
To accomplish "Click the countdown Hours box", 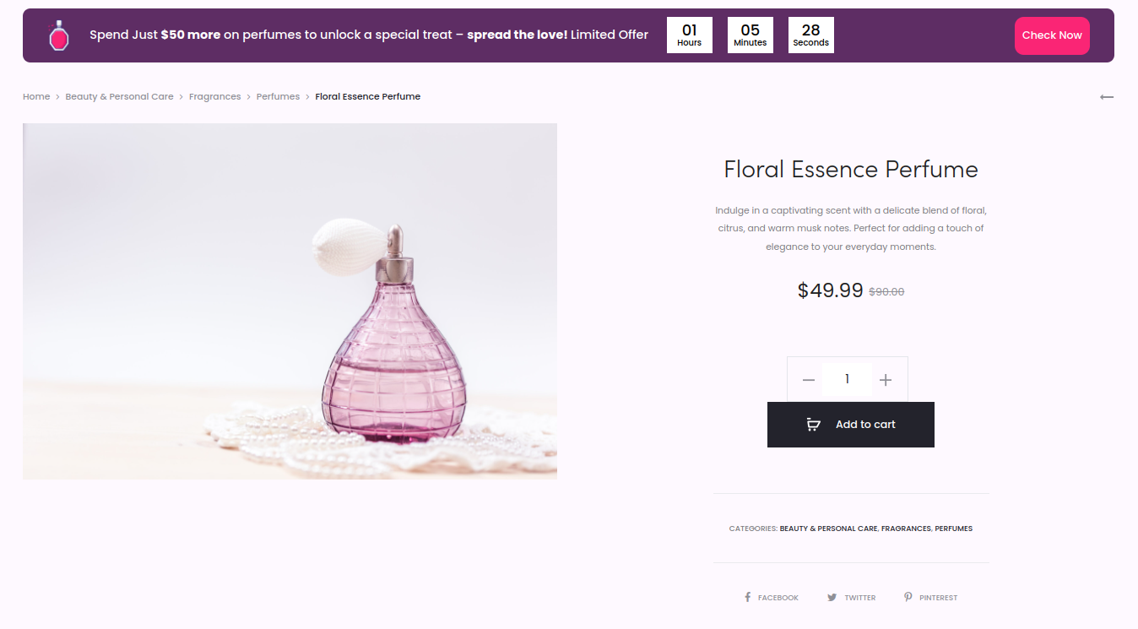I will [x=689, y=35].
